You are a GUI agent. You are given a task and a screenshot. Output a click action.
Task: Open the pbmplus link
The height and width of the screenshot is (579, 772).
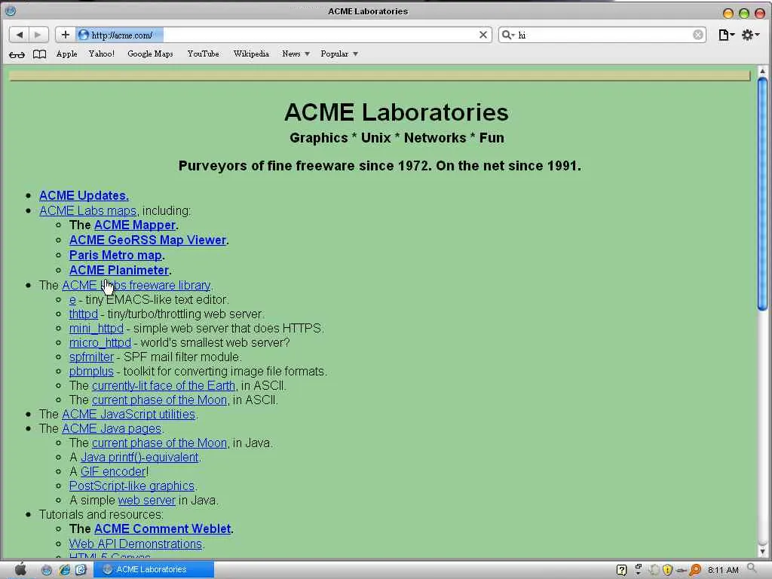pyautogui.click(x=91, y=371)
